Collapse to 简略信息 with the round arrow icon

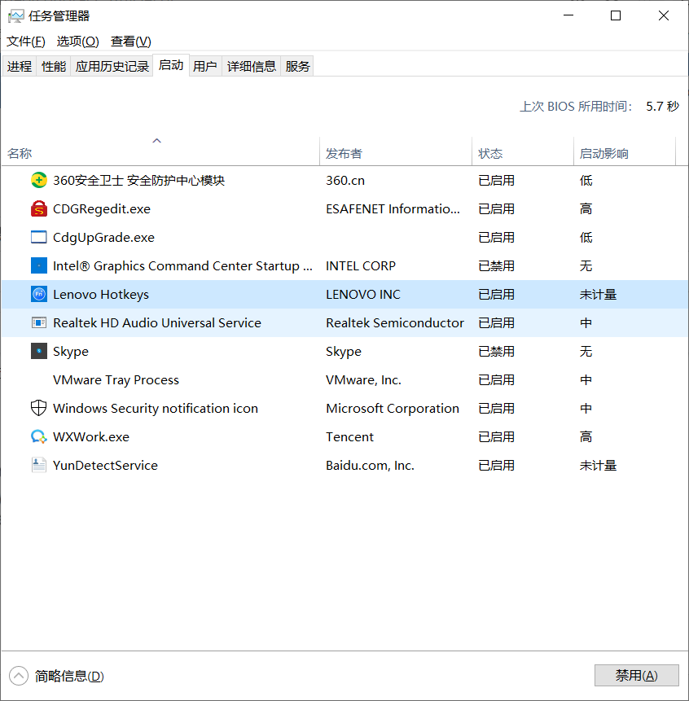point(19,676)
